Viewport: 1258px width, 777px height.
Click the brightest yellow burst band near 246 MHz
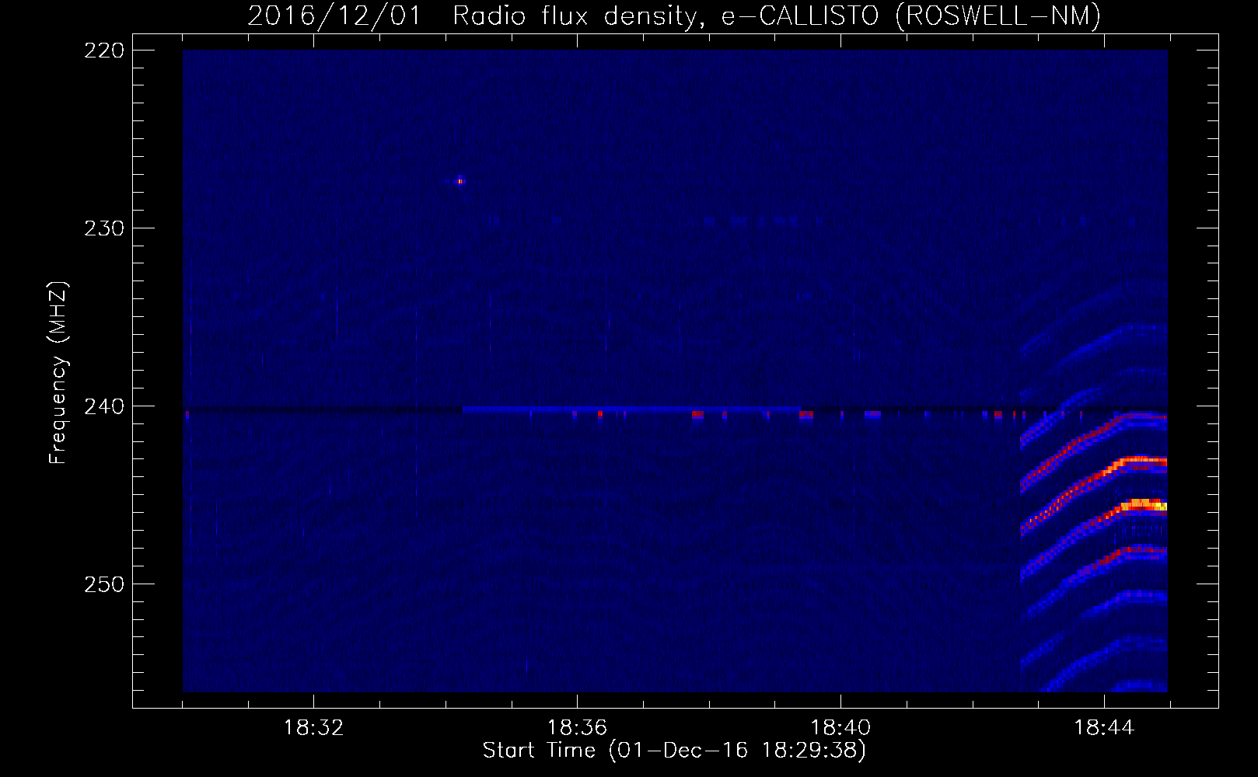click(x=1143, y=505)
